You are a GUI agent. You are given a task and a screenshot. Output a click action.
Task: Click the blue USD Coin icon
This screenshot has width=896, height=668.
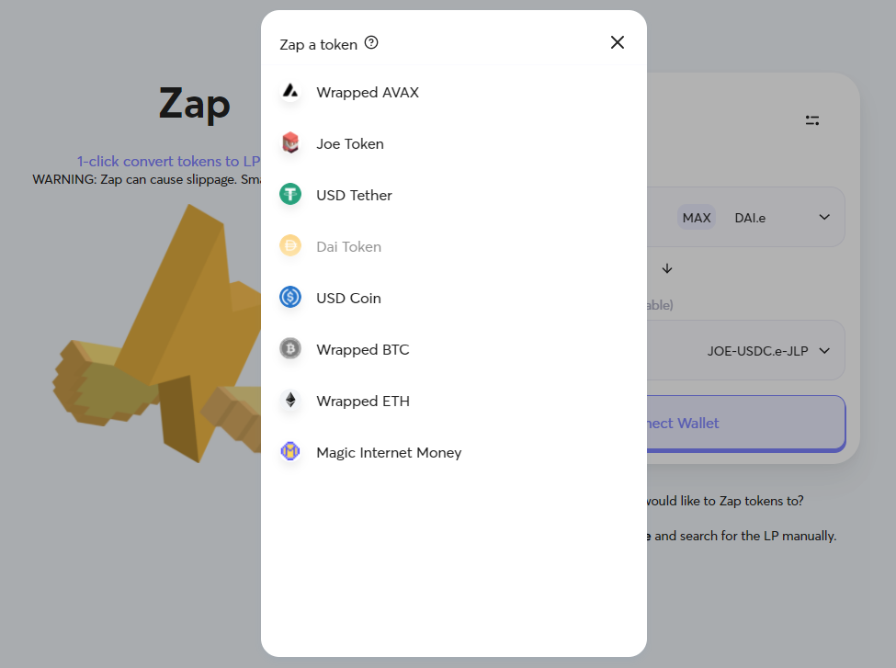(290, 297)
